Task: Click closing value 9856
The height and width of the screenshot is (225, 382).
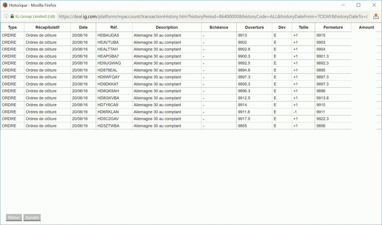Action: click(321, 126)
